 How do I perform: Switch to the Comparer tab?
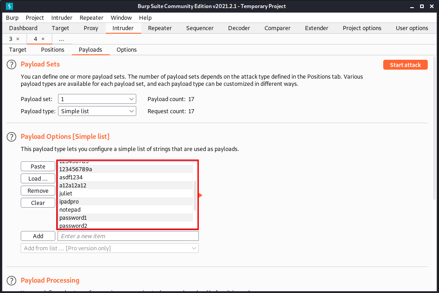coord(278,28)
